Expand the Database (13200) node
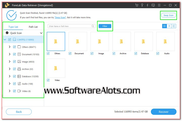Viewport: 182px width, 121px height. (10, 76)
